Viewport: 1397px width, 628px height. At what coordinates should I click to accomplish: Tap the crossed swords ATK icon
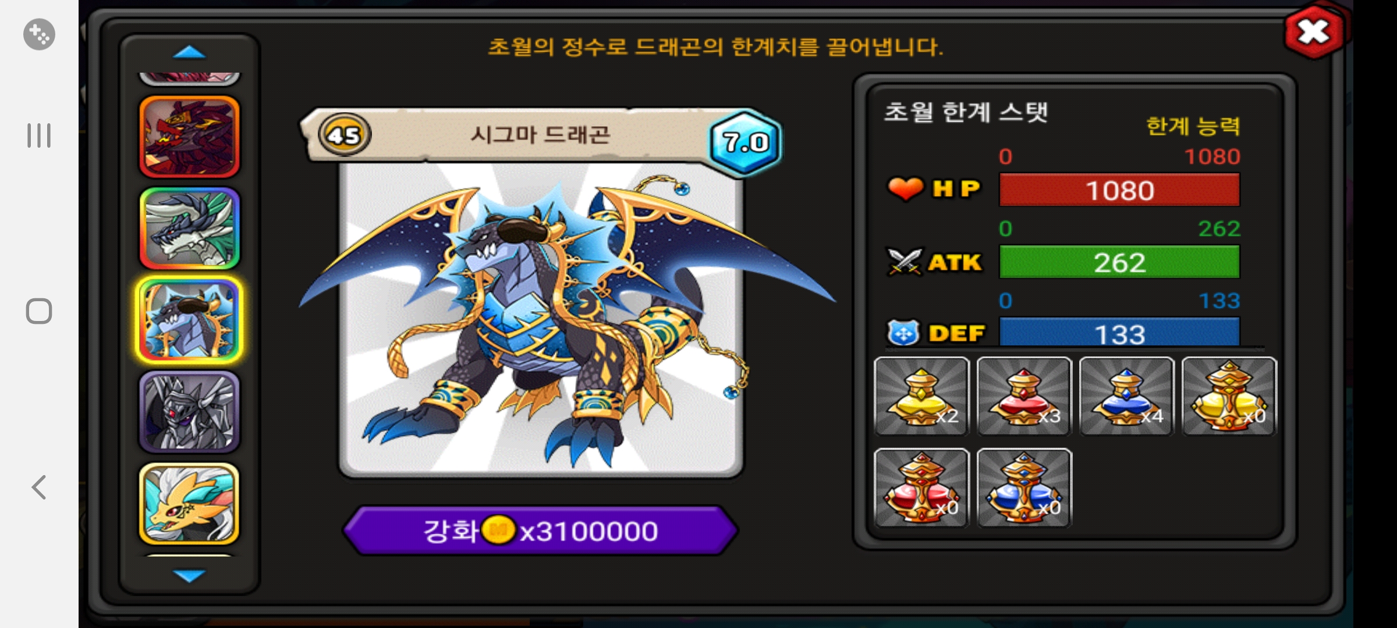click(x=904, y=262)
